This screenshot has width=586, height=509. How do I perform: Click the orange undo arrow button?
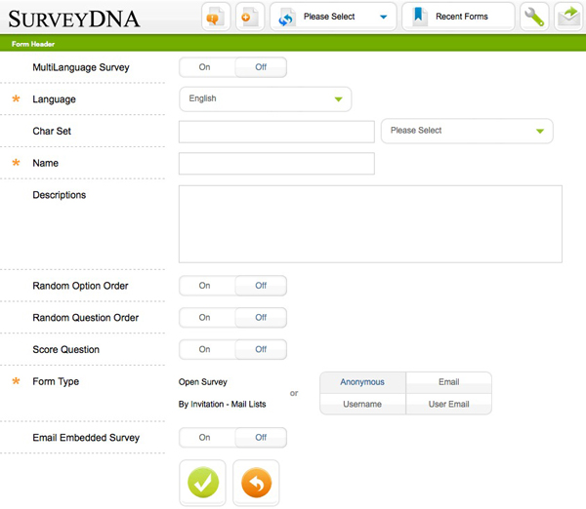pos(256,483)
